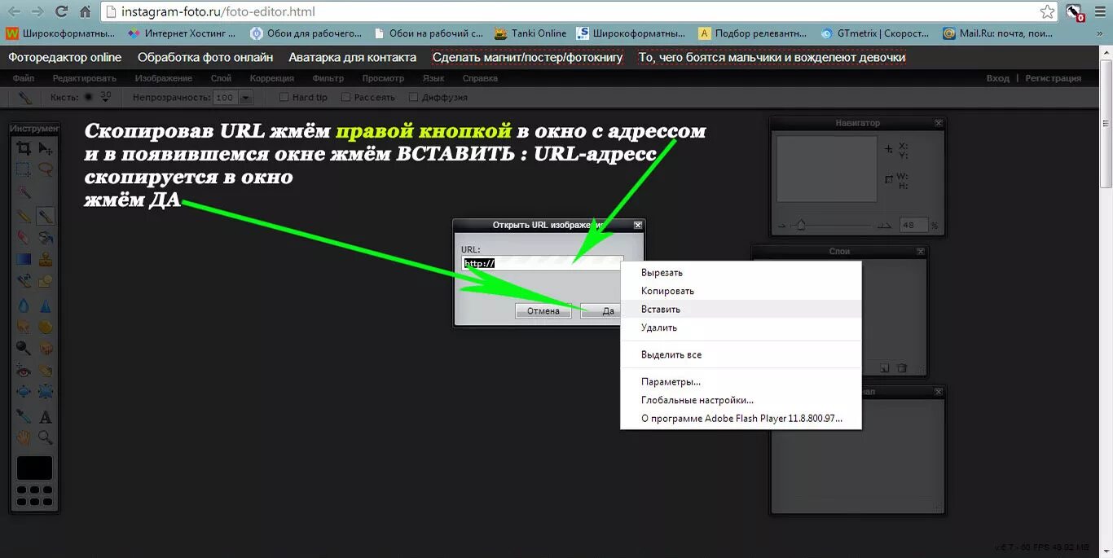The width and height of the screenshot is (1113, 558).
Task: Open the Фильтр menu
Action: pyautogui.click(x=328, y=78)
